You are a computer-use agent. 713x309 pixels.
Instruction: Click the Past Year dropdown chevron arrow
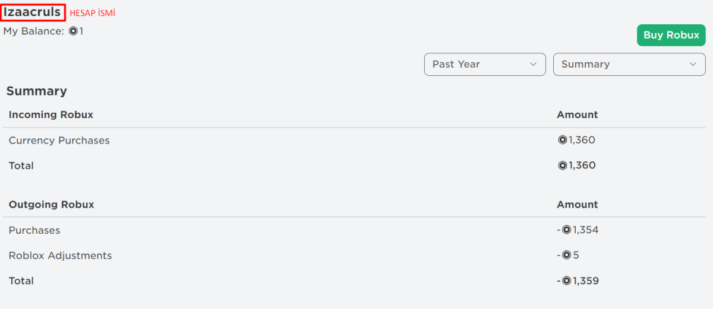[533, 64]
